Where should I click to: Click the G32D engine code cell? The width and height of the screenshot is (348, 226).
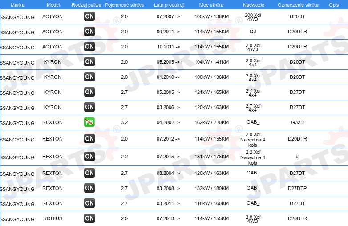tap(297, 122)
